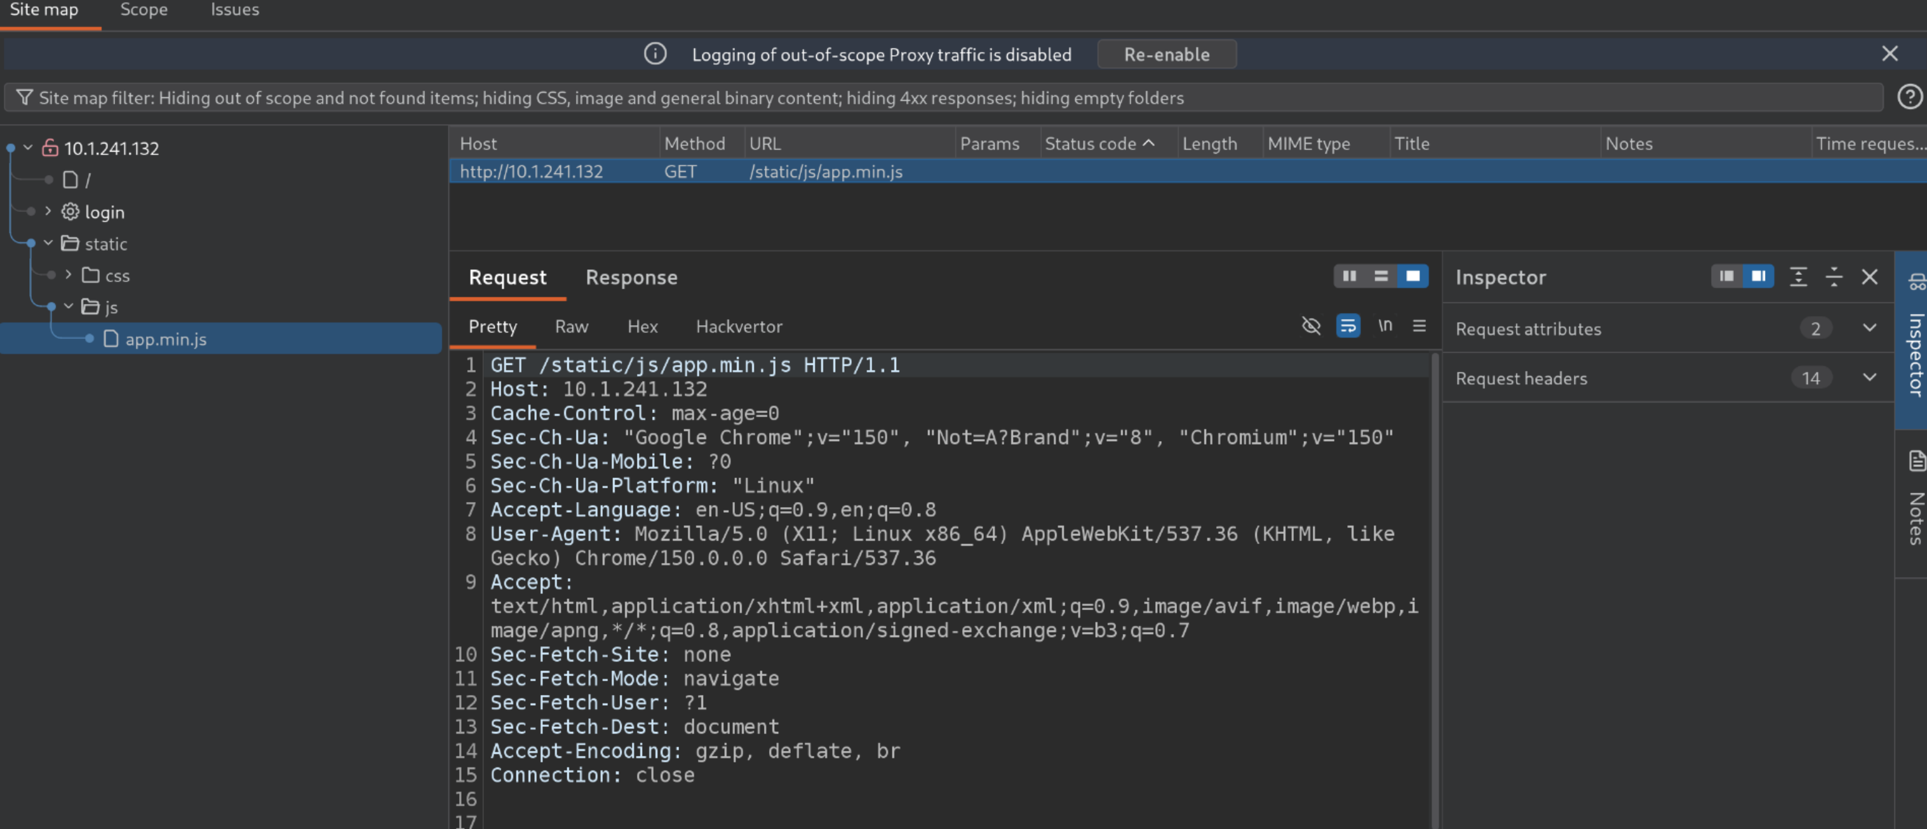Dismiss the out-of-scope logging banner
This screenshot has height=829, width=1927.
pos(1890,54)
